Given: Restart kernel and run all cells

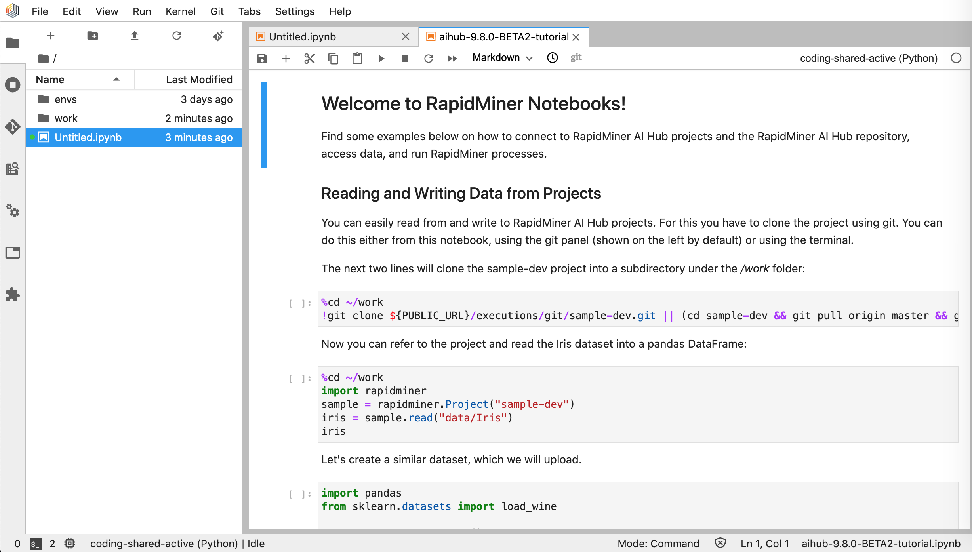Looking at the screenshot, I should (x=452, y=58).
